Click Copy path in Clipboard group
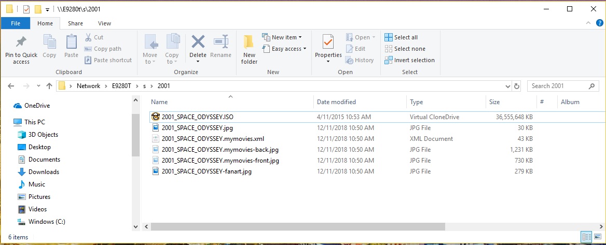 click(103, 49)
